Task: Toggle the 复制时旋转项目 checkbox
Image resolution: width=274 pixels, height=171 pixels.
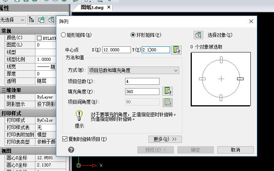Action: (x=65, y=139)
